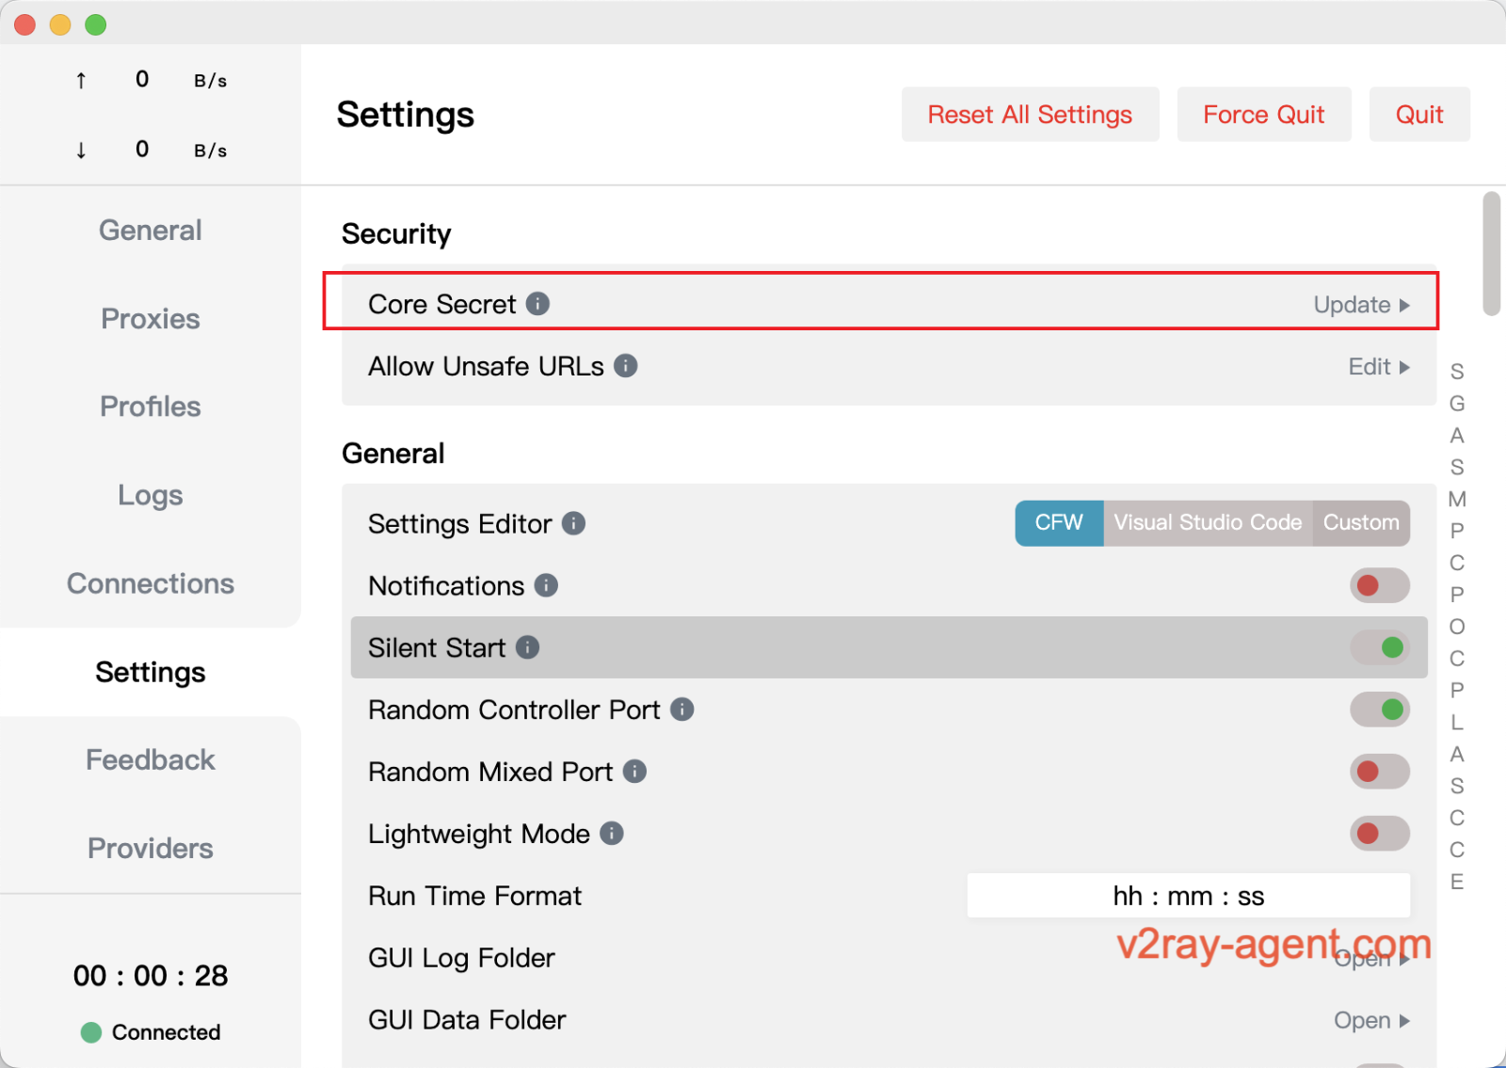Switch to the Proxies tab
The height and width of the screenshot is (1068, 1506).
(x=151, y=319)
